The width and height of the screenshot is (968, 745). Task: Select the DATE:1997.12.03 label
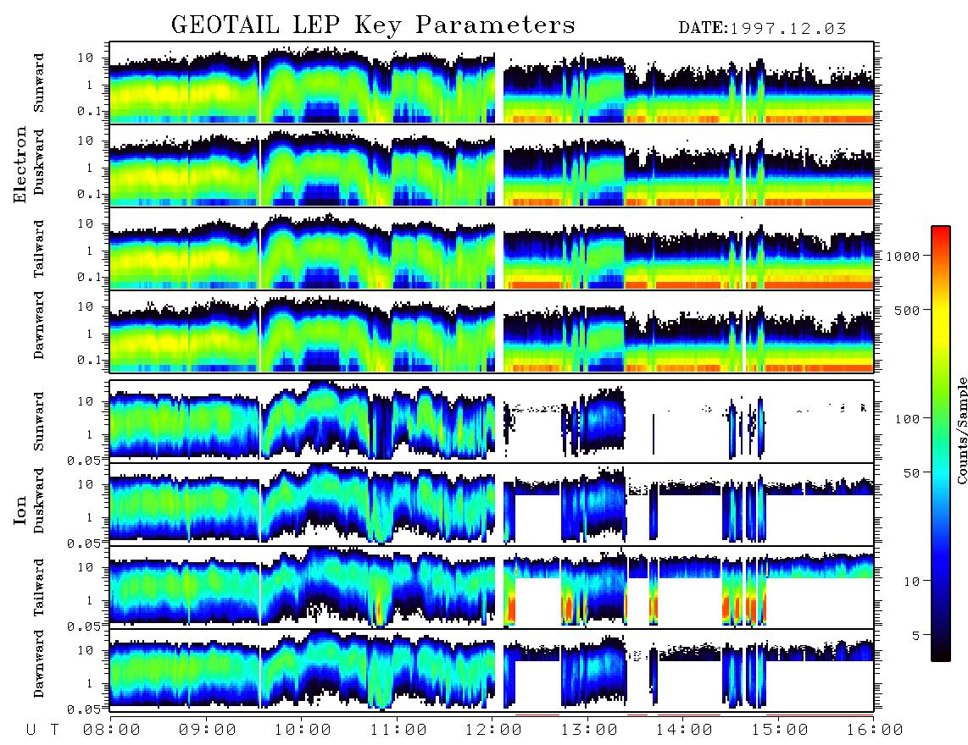click(762, 29)
